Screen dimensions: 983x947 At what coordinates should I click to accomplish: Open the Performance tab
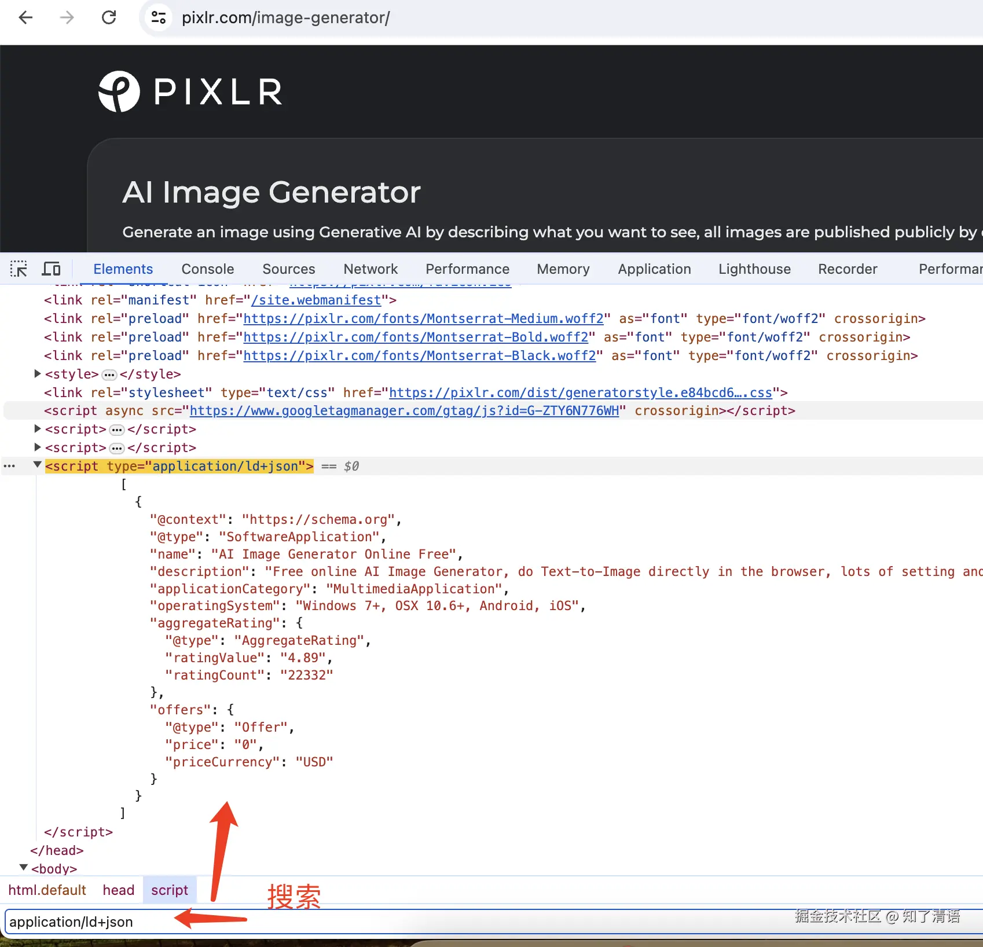467,269
